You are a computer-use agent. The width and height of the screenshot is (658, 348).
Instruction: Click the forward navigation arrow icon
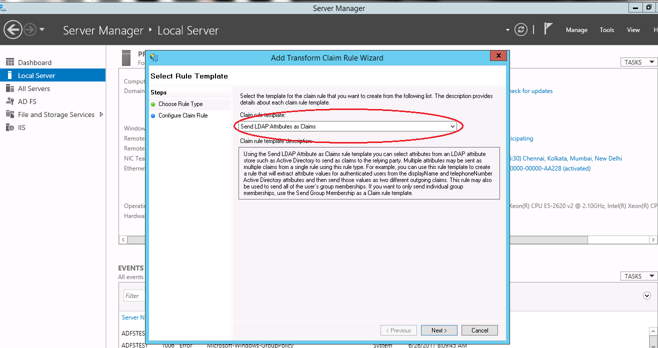click(30, 30)
